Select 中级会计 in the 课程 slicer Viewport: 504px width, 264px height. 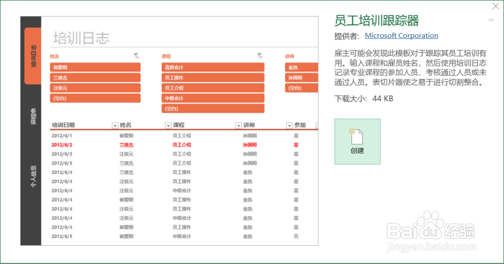point(213,98)
